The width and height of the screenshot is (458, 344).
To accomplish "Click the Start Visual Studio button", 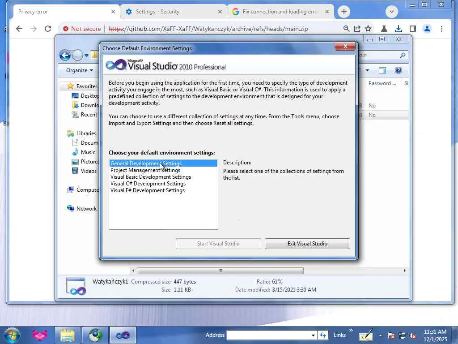I will point(218,244).
